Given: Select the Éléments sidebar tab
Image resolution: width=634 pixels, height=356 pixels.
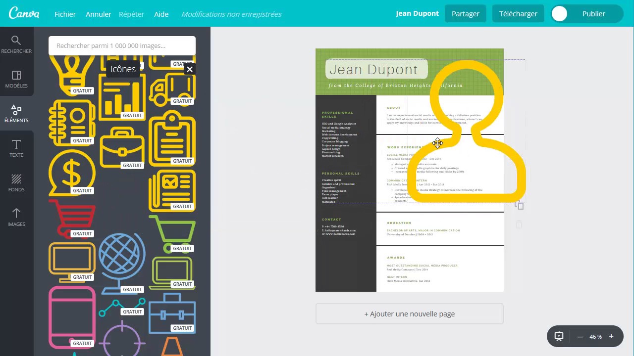Looking at the screenshot, I should pos(16,113).
